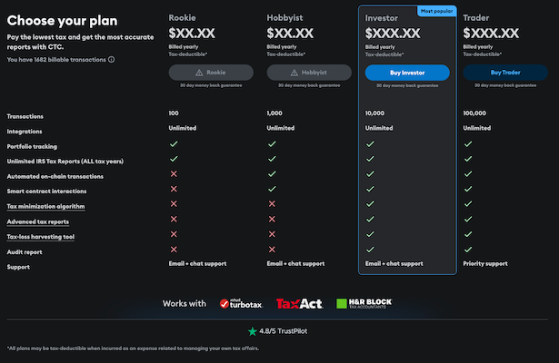This screenshot has width=559, height=363.
Task: Click Investor Email + chat support text
Action: [394, 264]
